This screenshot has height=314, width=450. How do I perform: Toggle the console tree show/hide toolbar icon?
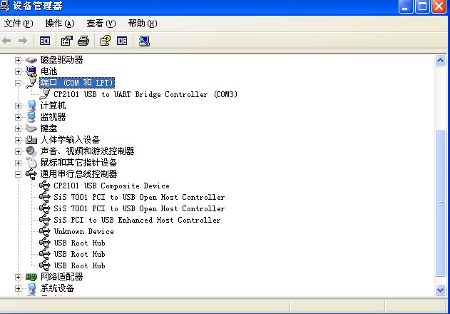tap(45, 41)
